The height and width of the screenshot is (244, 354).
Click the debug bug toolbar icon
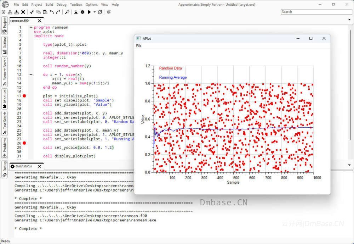click(109, 12)
